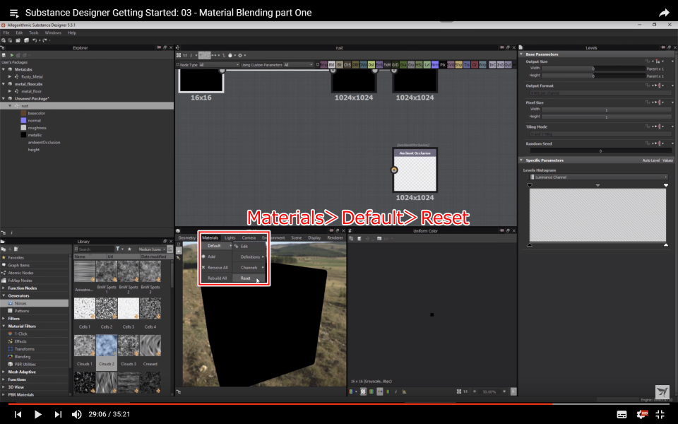This screenshot has width=678, height=424.
Task: Toggle library favorites star filter
Action: 129,249
